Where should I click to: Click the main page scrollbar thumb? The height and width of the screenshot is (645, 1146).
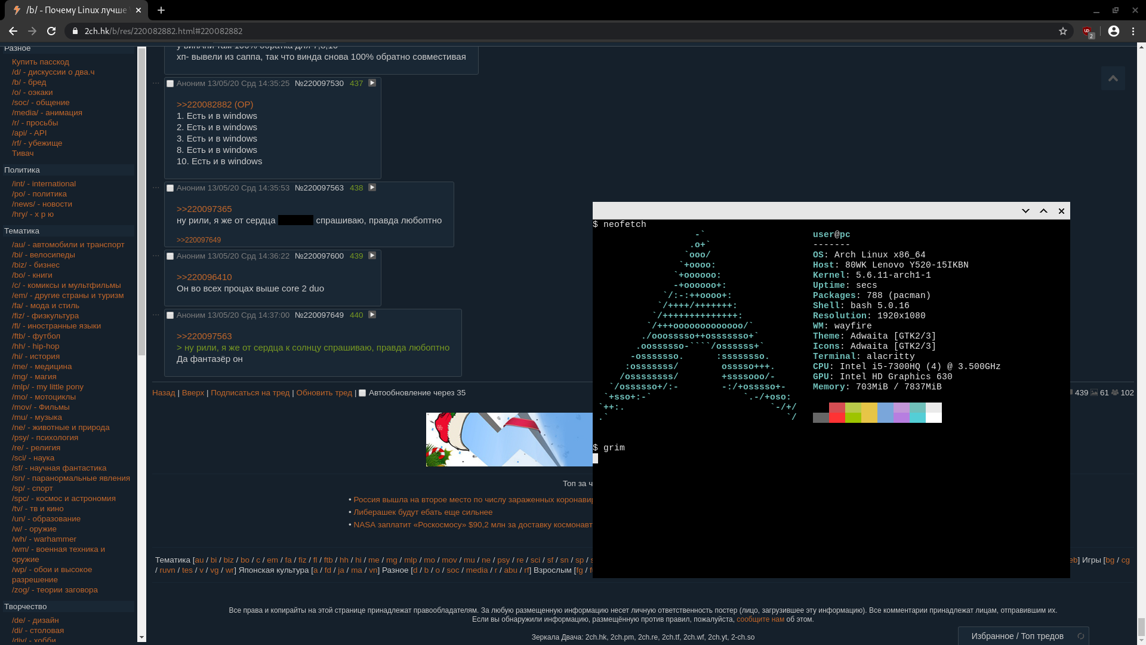click(1141, 627)
